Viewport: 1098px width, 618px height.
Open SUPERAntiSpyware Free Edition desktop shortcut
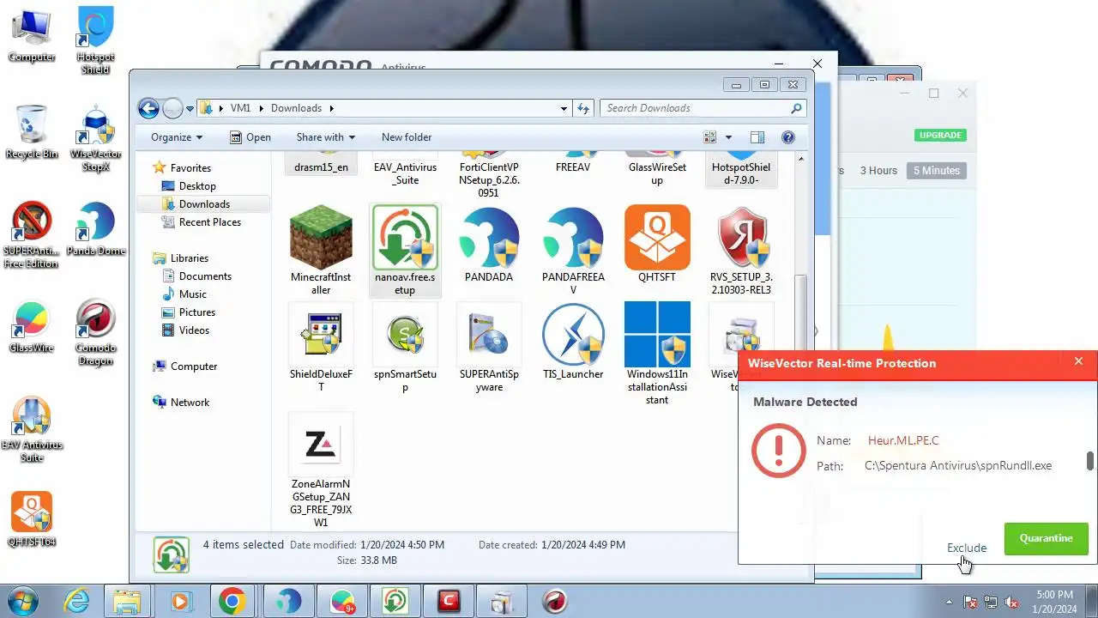pyautogui.click(x=32, y=234)
